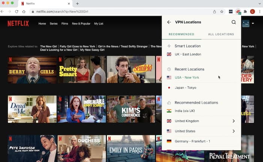This screenshot has width=263, height=162.
Task: Click the back arrow in VPN Locations
Action: tap(169, 22)
